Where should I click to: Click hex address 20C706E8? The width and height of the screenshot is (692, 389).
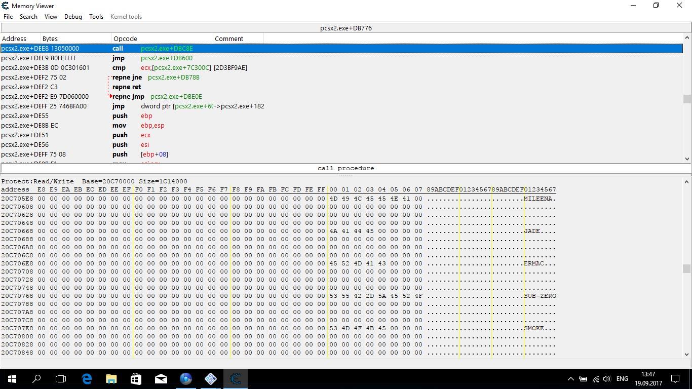pyautogui.click(x=17, y=263)
